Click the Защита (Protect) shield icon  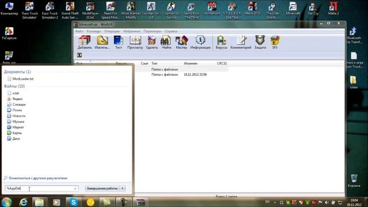pyautogui.click(x=260, y=42)
